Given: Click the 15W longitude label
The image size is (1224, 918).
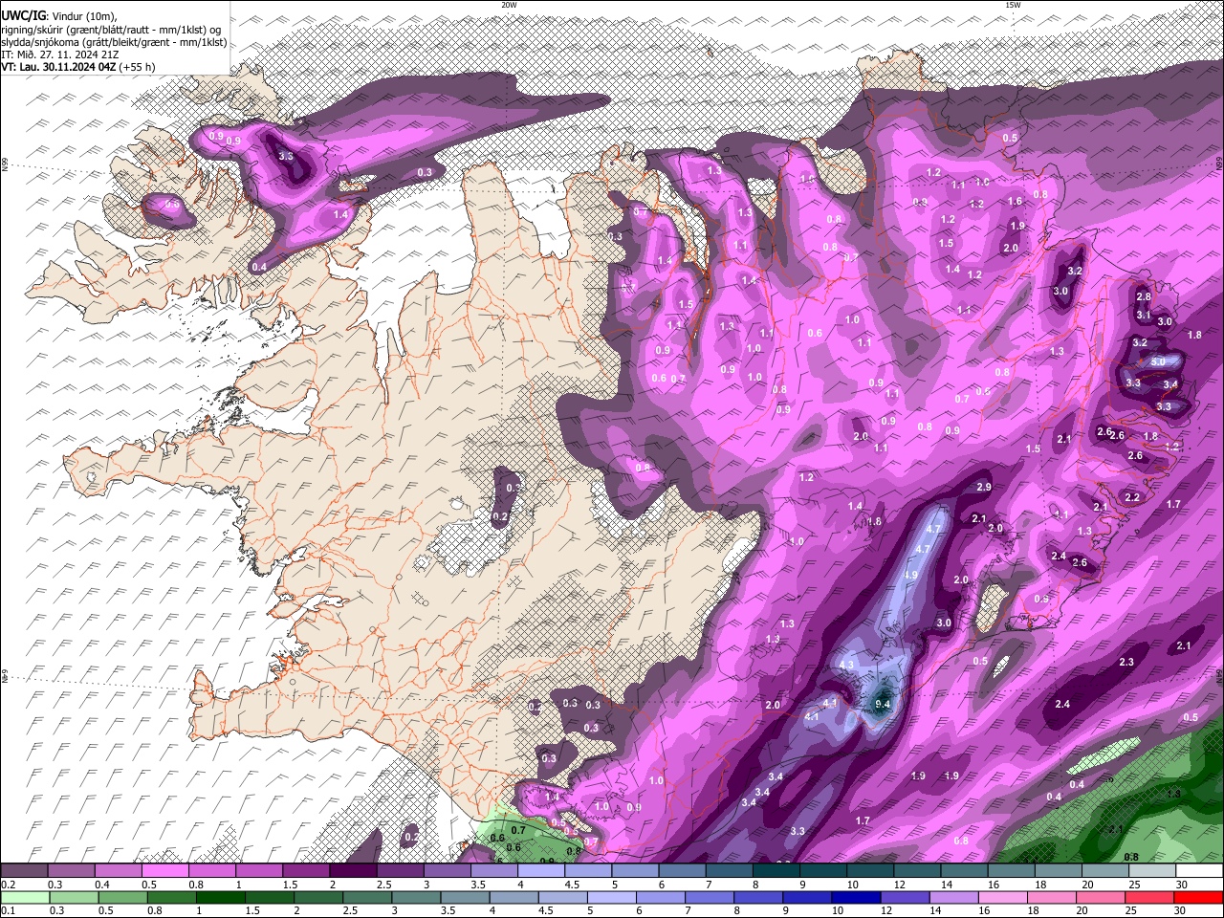Looking at the screenshot, I should pos(1013,5).
